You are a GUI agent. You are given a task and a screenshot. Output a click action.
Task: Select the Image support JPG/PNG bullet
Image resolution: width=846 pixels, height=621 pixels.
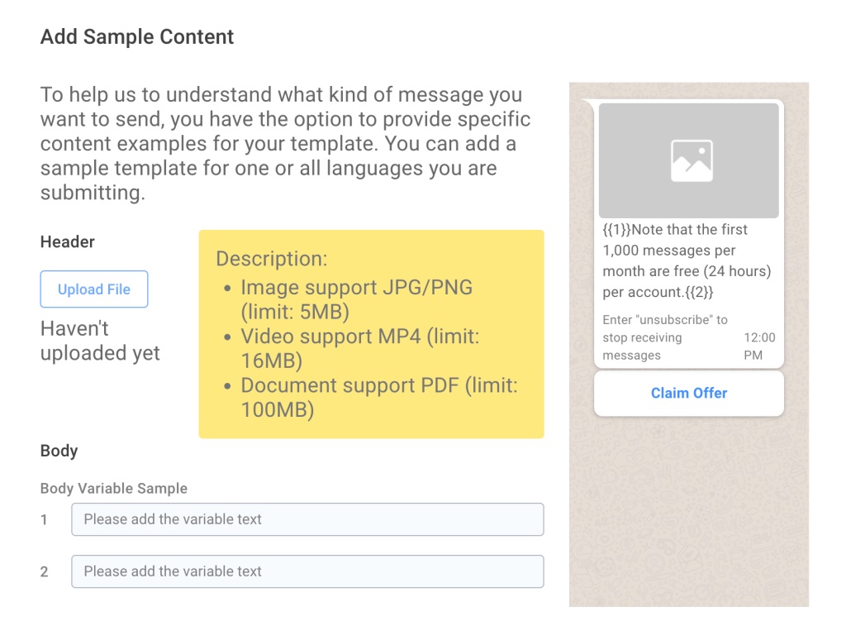point(356,299)
